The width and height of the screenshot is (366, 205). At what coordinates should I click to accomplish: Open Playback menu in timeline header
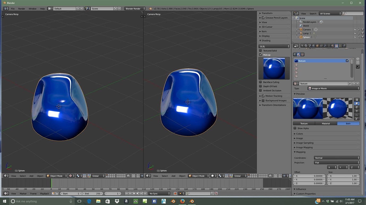(x=44, y=194)
